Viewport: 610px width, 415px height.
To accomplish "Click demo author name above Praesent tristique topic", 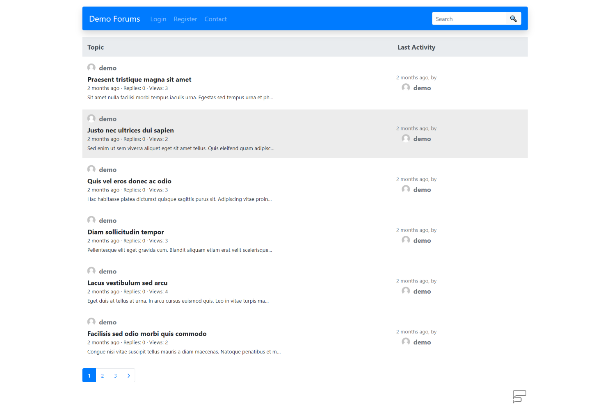I will [108, 68].
